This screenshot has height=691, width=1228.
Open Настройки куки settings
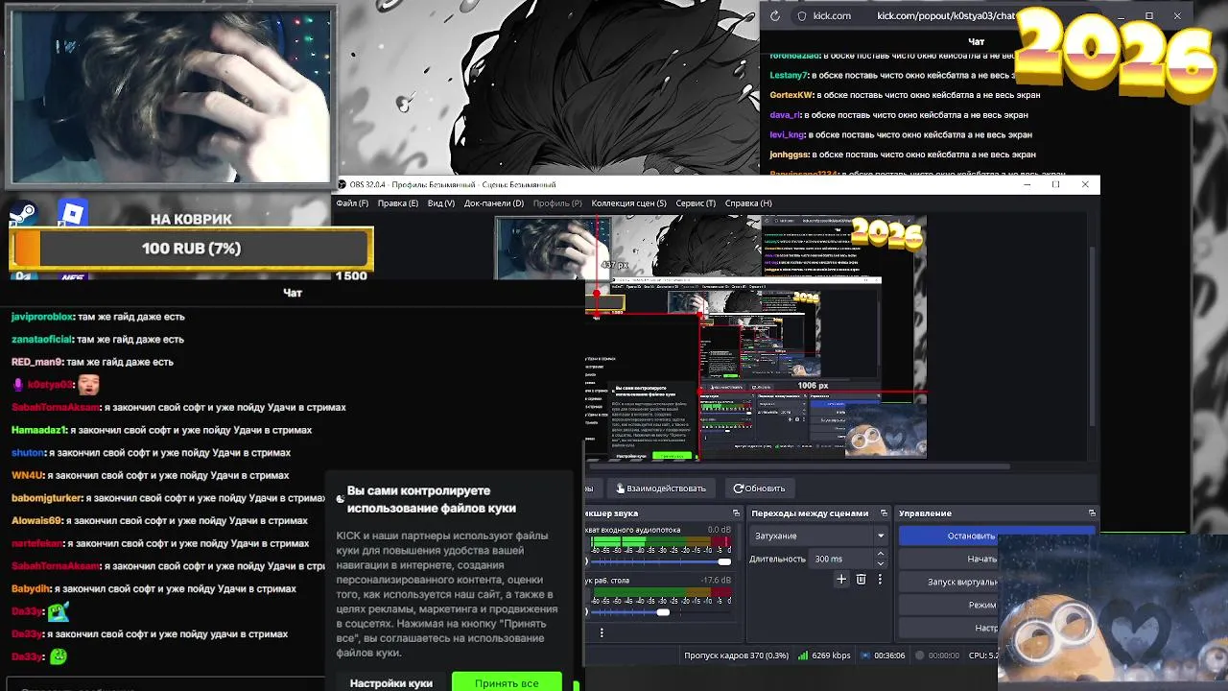pos(391,683)
